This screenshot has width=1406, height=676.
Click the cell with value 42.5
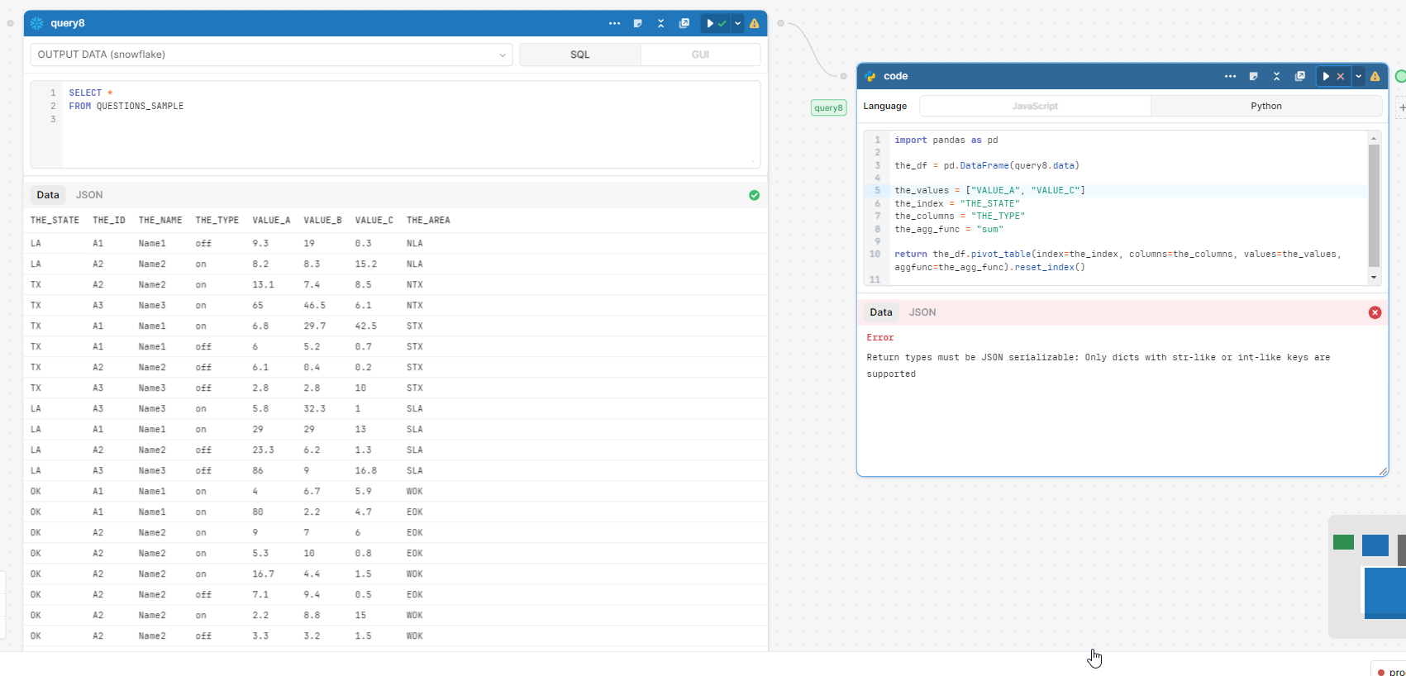pyautogui.click(x=366, y=326)
